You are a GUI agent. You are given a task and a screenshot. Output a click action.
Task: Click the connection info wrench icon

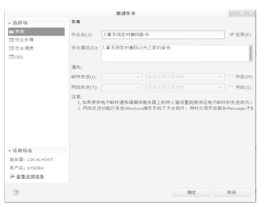[x=12, y=176]
